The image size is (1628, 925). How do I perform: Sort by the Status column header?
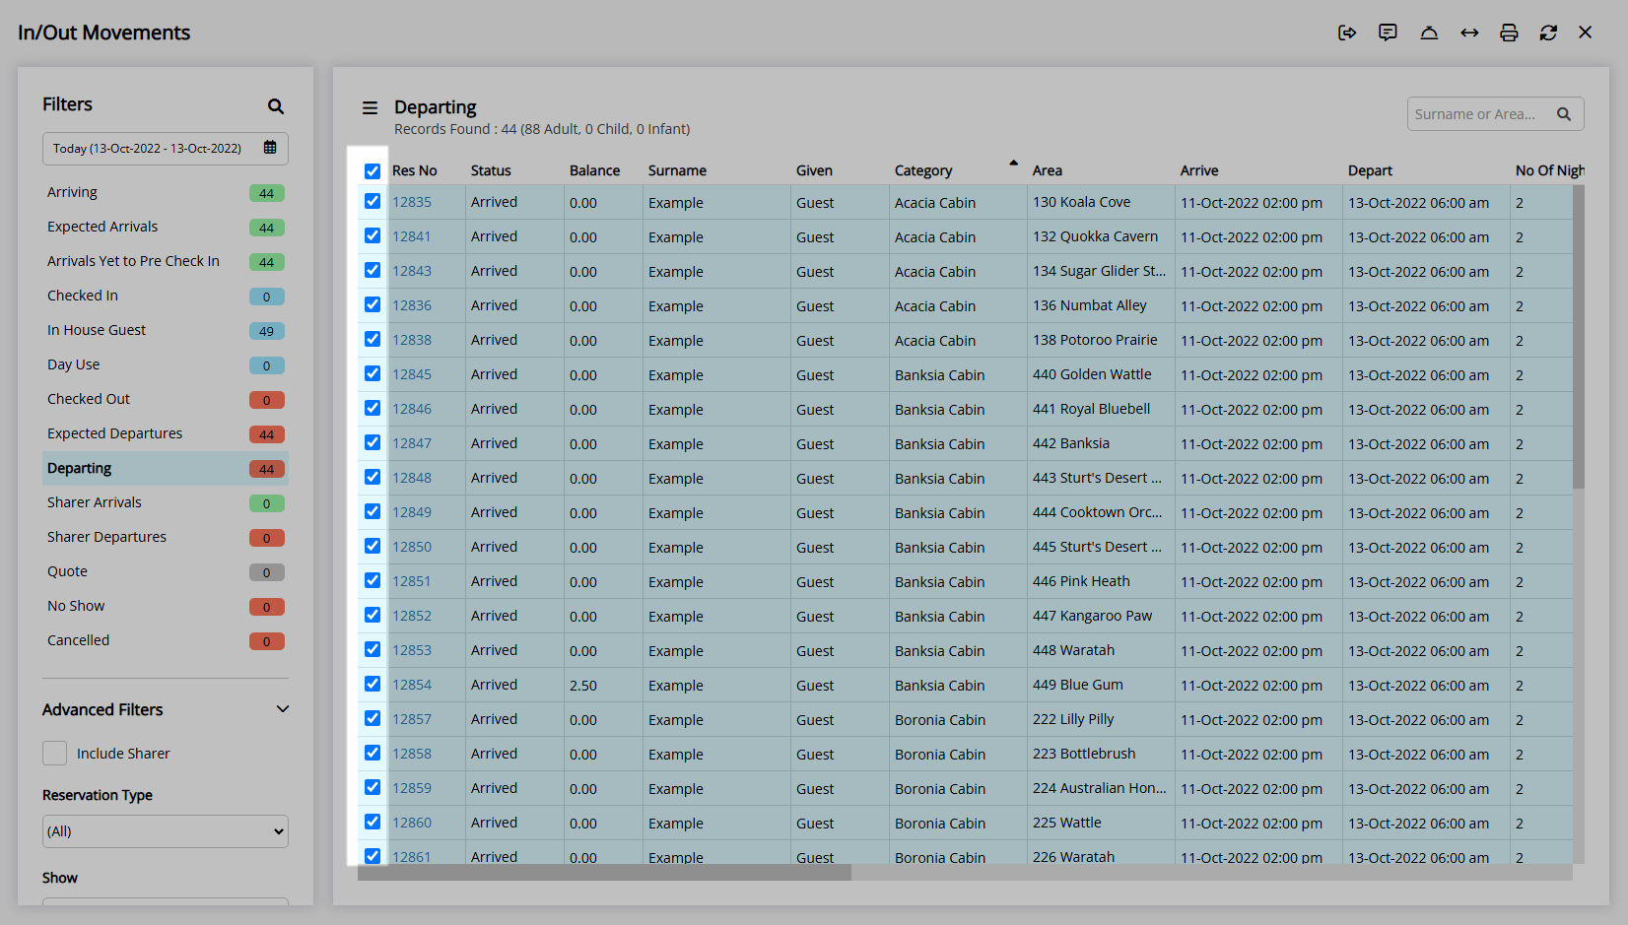tap(491, 170)
